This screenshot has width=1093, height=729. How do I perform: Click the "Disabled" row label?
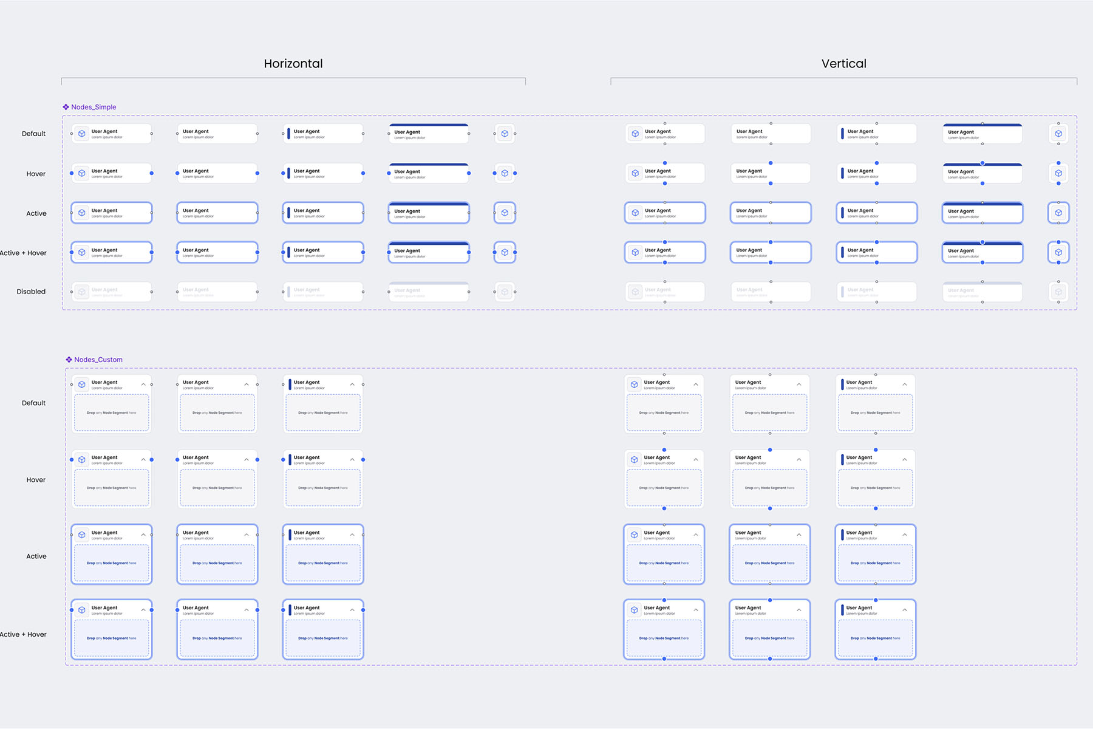31,292
